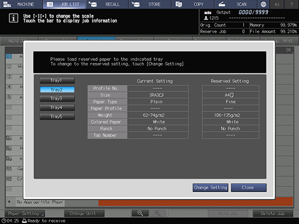Click the Tab Number row label
Image resolution: width=299 pixels, height=224 pixels.
point(108,135)
